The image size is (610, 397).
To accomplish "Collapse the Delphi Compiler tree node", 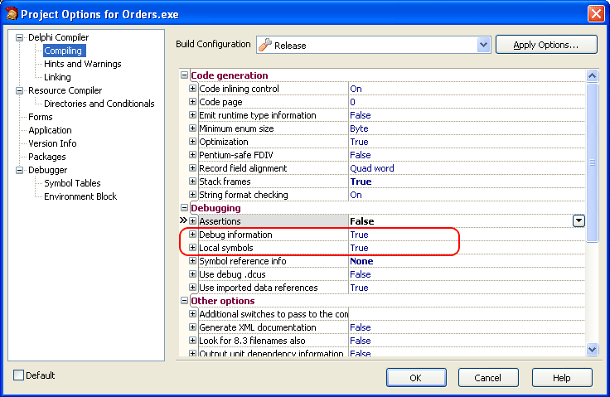I will point(20,37).
